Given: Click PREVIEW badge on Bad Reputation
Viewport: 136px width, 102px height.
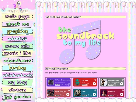Looking at the screenshot, I should [111, 85].
